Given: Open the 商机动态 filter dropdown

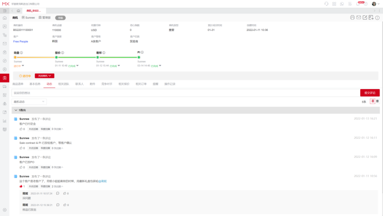Looking at the screenshot, I should (x=29, y=102).
